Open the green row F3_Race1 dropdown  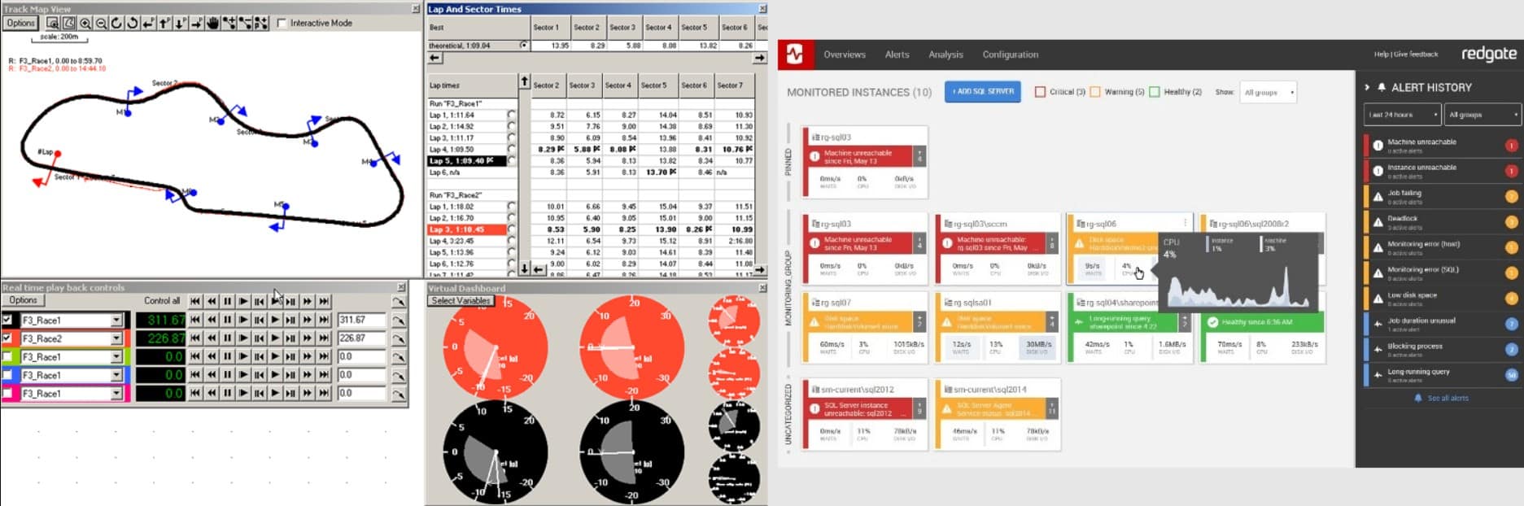[116, 356]
